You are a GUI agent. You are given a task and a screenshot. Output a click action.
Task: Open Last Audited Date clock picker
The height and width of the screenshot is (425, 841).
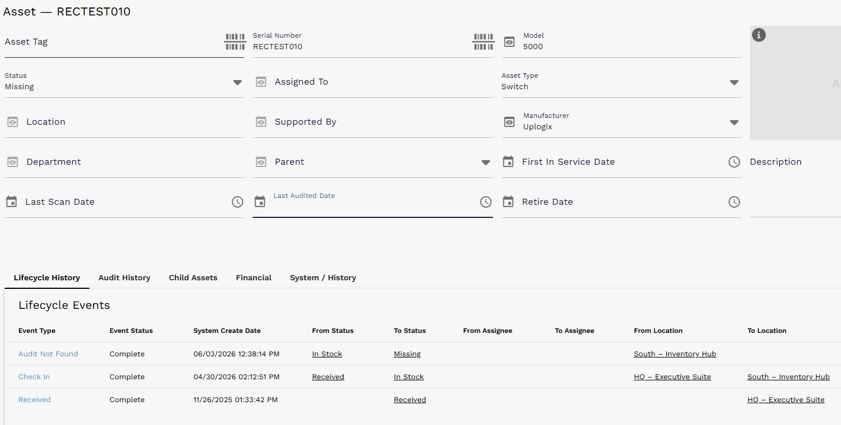point(486,202)
